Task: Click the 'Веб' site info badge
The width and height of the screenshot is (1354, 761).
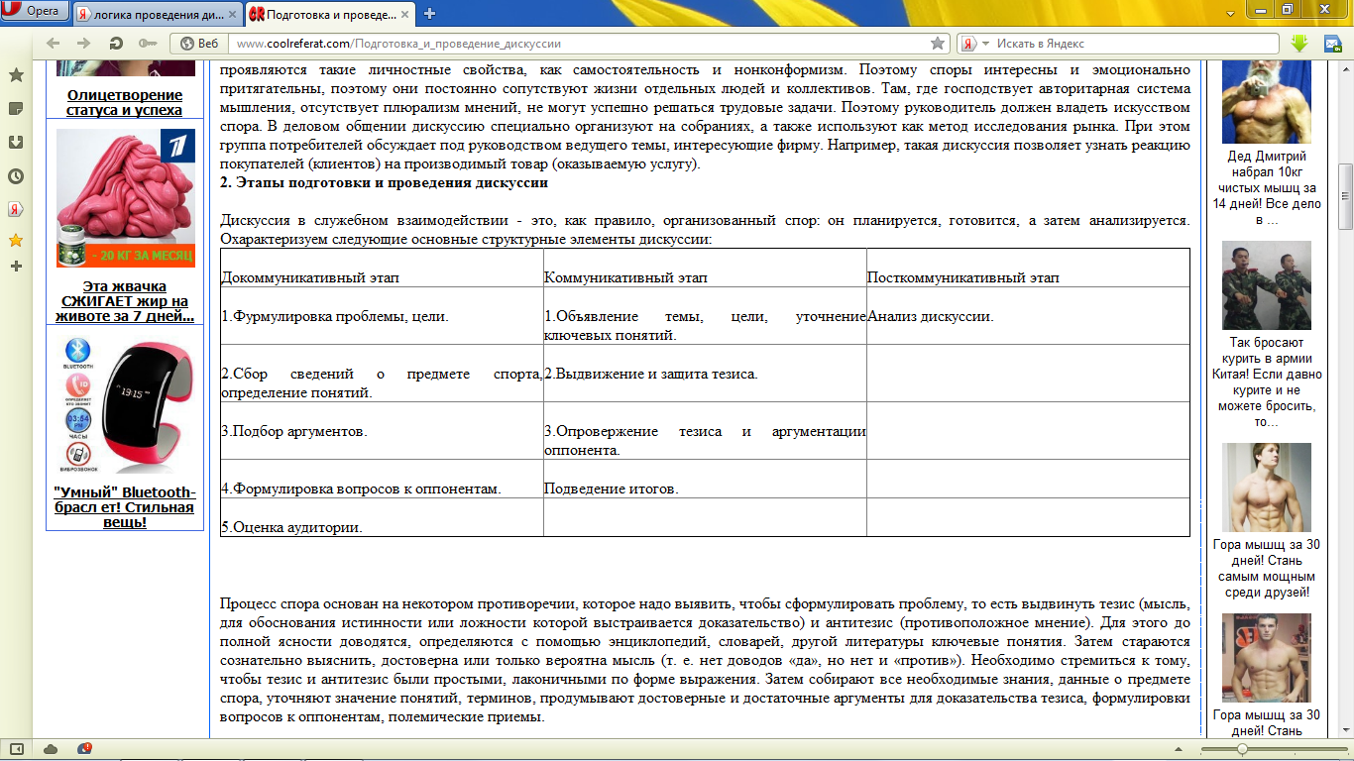Action: coord(198,44)
